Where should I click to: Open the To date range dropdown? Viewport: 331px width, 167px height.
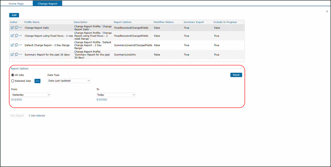point(116,95)
